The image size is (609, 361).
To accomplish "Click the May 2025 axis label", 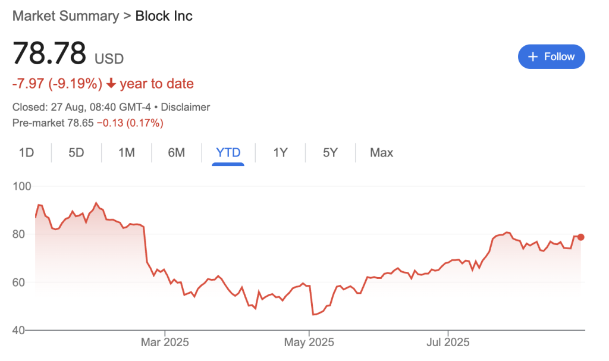I will click(309, 343).
